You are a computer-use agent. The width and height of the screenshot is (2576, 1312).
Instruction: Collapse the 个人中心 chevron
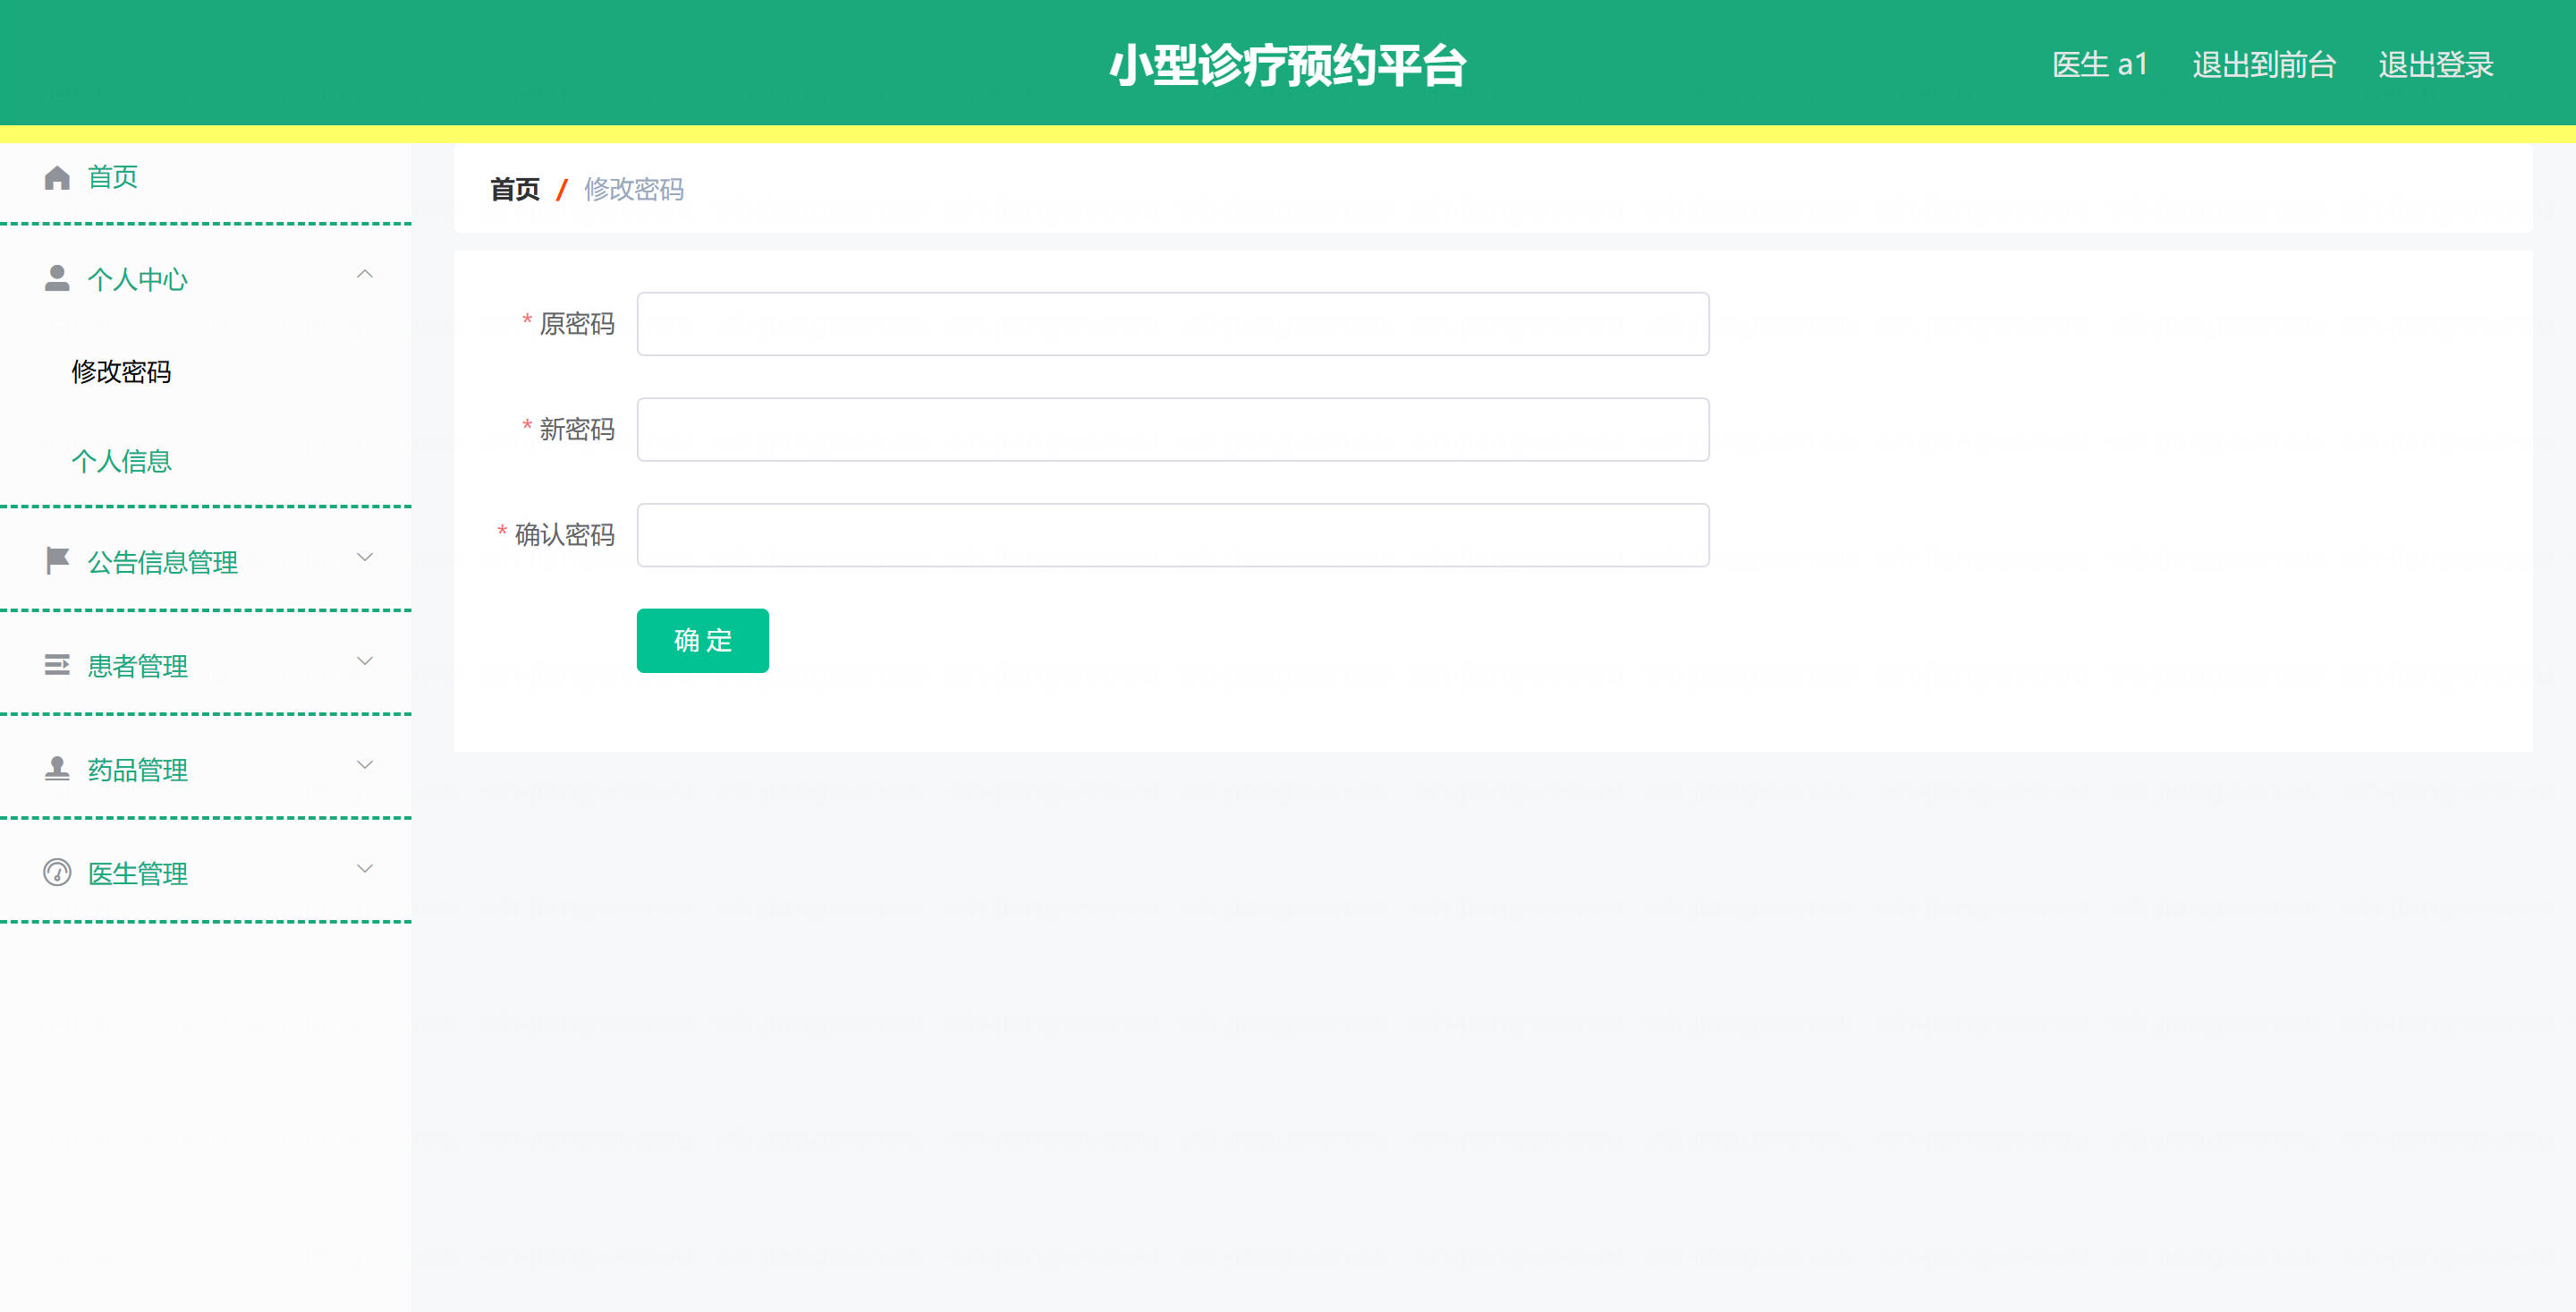[365, 274]
